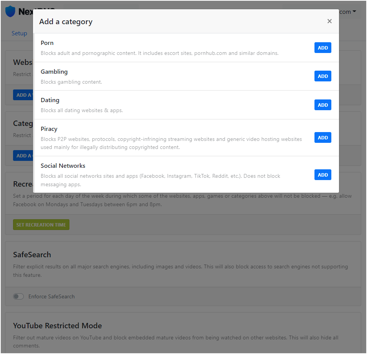The height and width of the screenshot is (354, 367).
Task: Click the Enforce SafeSearch label
Action: click(x=51, y=296)
